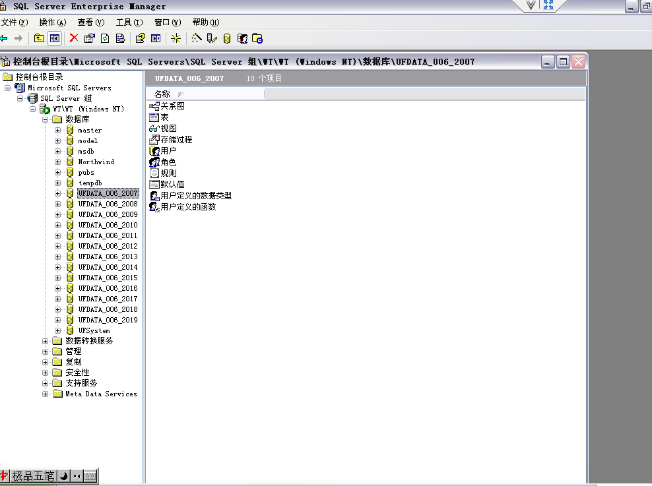Expand the Northwind database node
The image size is (652, 486).
click(58, 162)
